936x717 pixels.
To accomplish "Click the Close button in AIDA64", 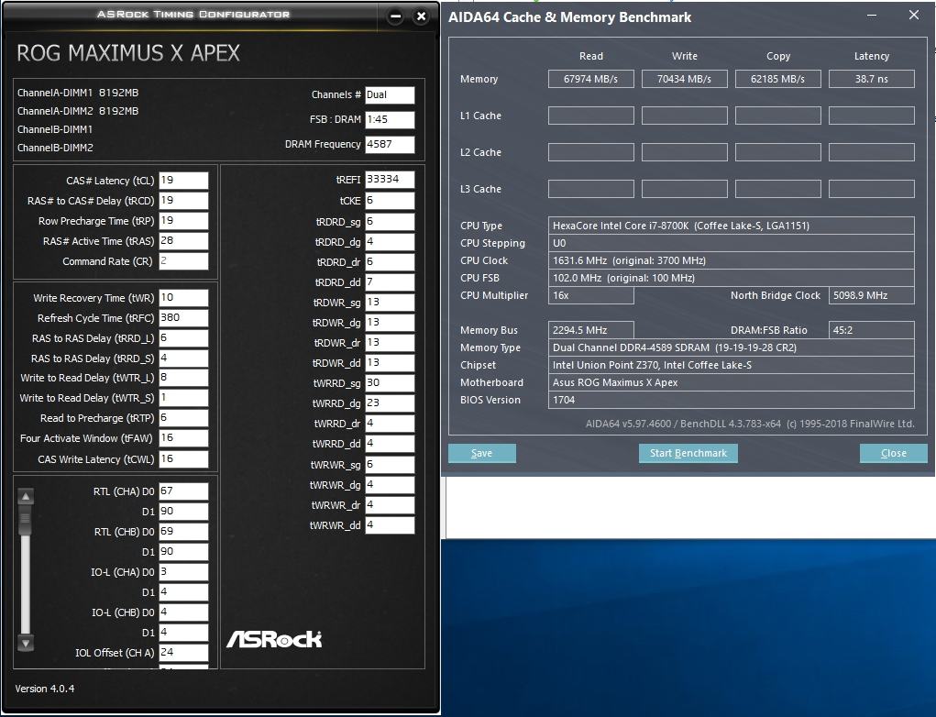I will [894, 453].
